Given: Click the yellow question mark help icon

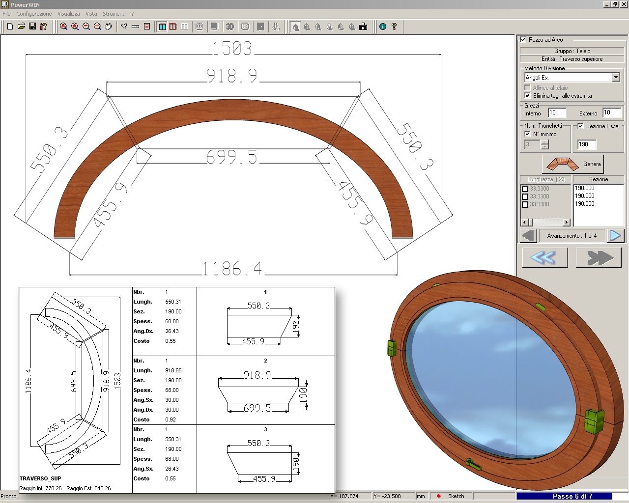Looking at the screenshot, I should [x=394, y=27].
